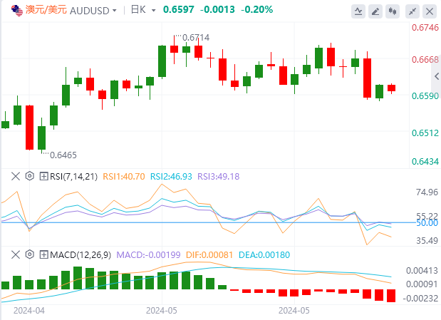
Task: Click the 0.6714 high price marker
Action: click(196, 38)
